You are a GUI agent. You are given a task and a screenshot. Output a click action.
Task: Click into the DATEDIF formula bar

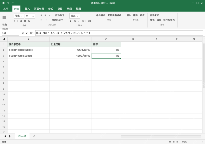[119, 33]
